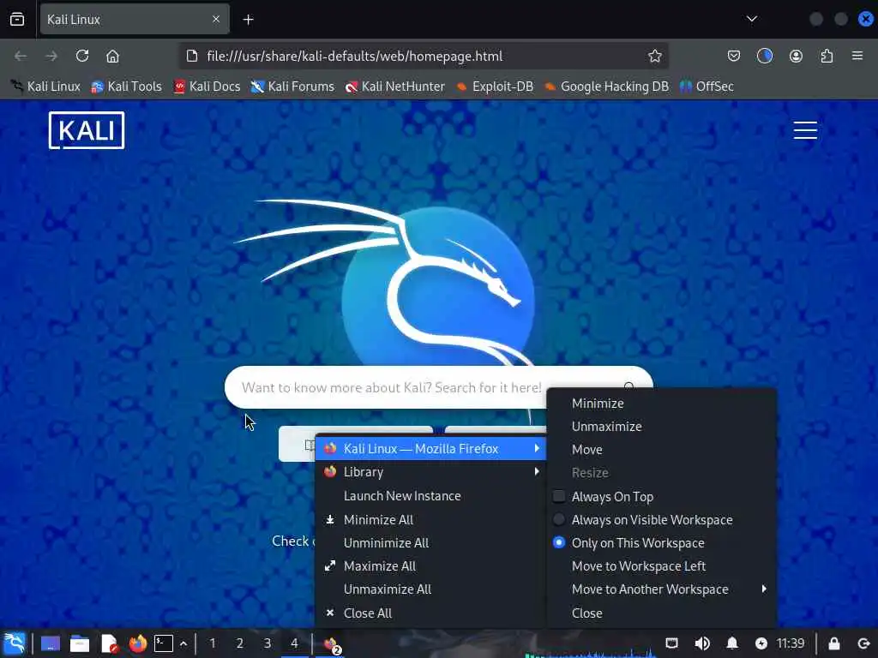Viewport: 878px width, 658px height.
Task: Click the forward navigation arrow
Action: pos(51,56)
